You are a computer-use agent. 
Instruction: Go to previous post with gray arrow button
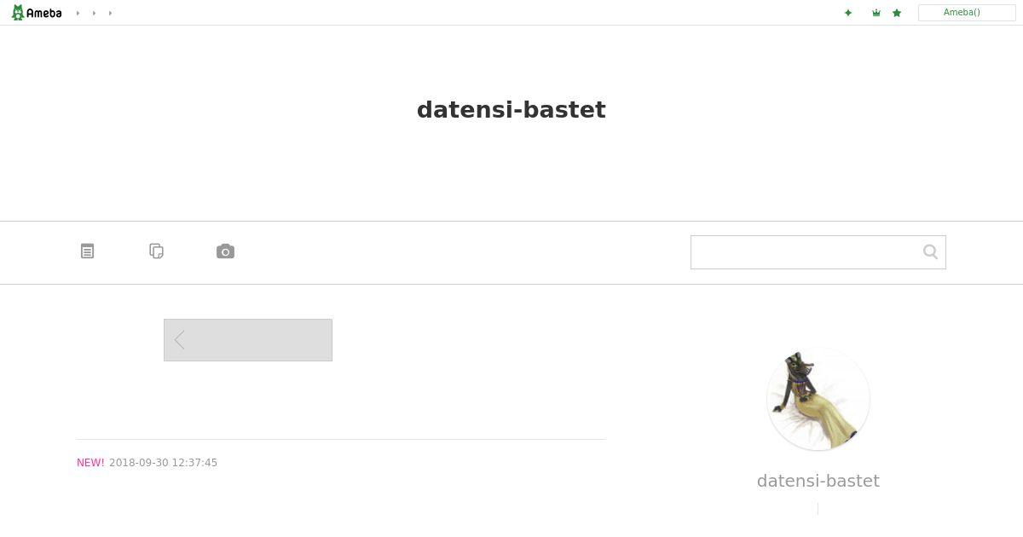pyautogui.click(x=248, y=340)
